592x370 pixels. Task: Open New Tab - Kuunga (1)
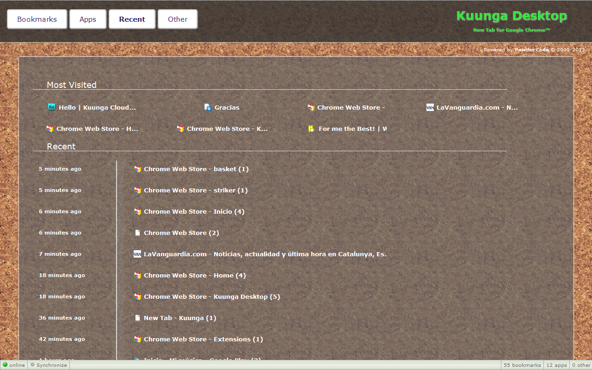tap(180, 318)
